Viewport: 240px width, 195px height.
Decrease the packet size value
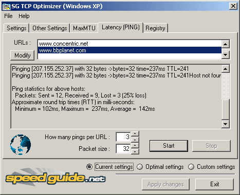tap(135, 151)
